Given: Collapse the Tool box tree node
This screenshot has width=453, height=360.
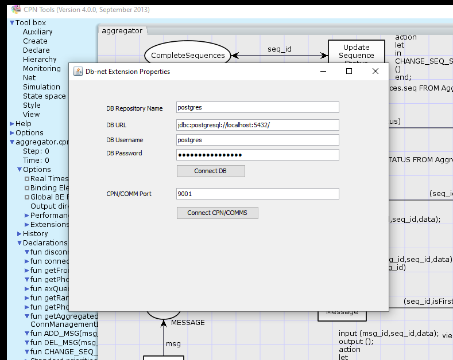Looking at the screenshot, I should [12, 22].
